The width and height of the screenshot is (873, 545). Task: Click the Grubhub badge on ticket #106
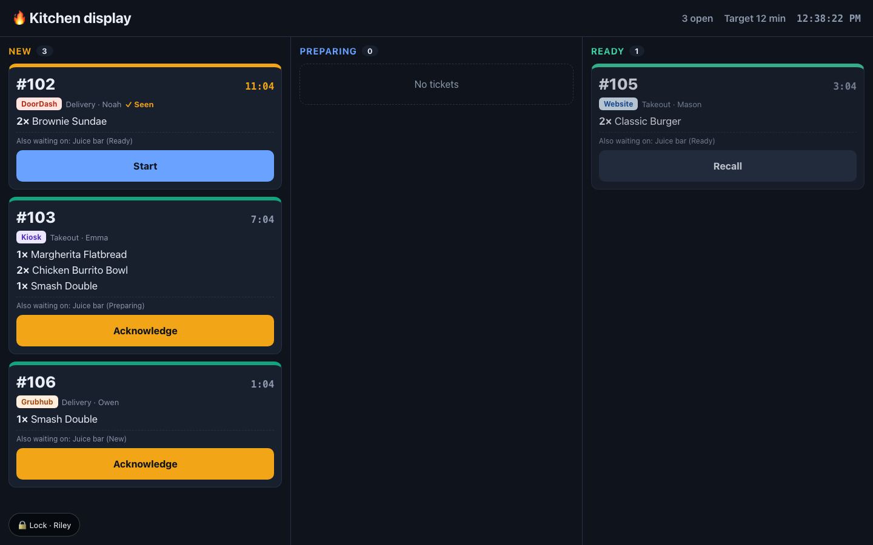click(x=37, y=402)
